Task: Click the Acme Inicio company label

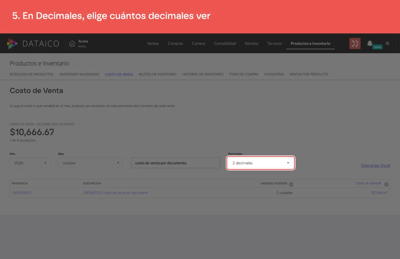Action: [x=83, y=44]
